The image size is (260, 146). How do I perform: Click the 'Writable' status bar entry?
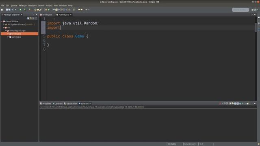[172, 144]
